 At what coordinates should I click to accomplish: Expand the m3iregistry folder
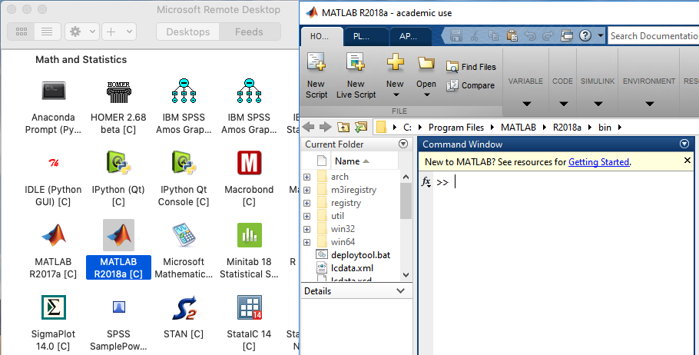coord(306,190)
